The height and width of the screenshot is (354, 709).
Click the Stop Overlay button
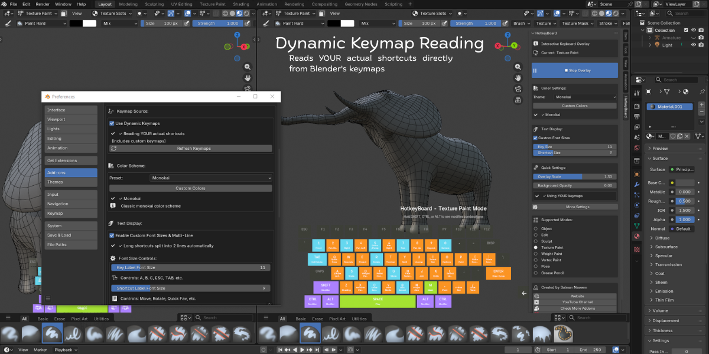pyautogui.click(x=575, y=70)
